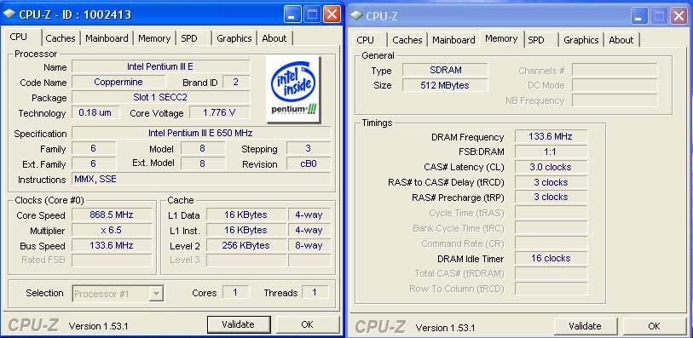Click the Bus Speed value '133.6 MHz'
This screenshot has width=693, height=338.
point(112,245)
